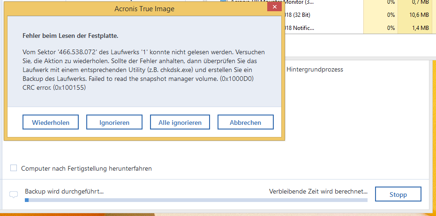This screenshot has width=436, height=216.
Task: Stop the running backup with Stopp
Action: point(398,194)
